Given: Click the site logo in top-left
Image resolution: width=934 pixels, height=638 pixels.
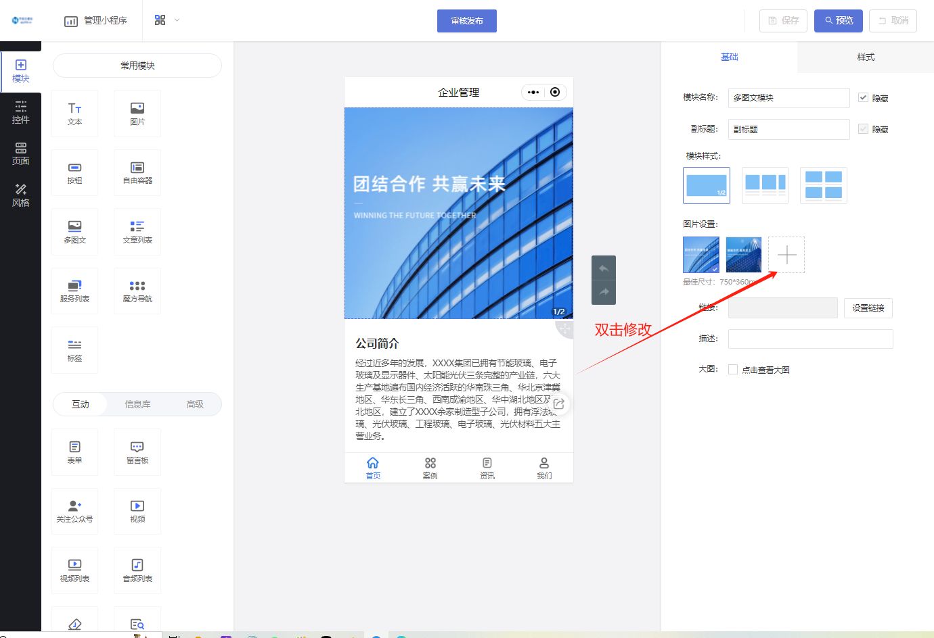Looking at the screenshot, I should [x=22, y=20].
